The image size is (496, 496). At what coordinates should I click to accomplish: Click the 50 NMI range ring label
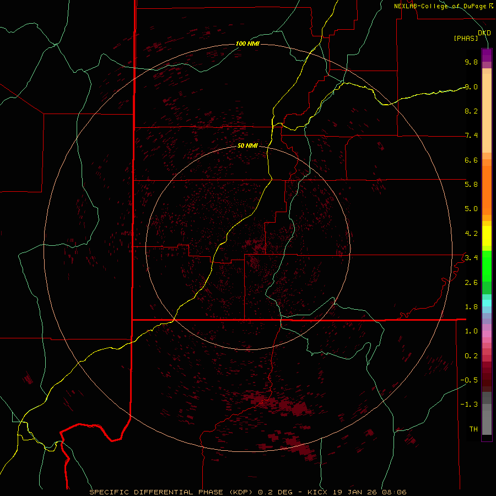coord(247,145)
